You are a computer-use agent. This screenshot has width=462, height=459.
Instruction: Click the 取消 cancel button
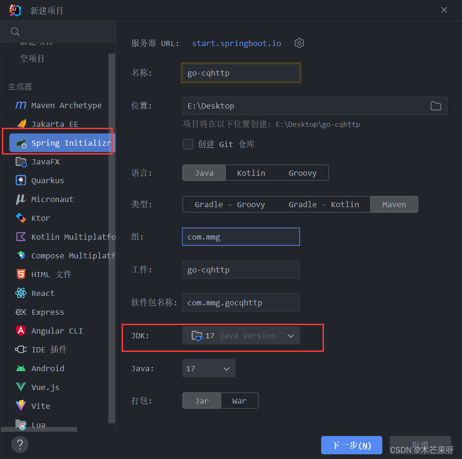point(420,444)
